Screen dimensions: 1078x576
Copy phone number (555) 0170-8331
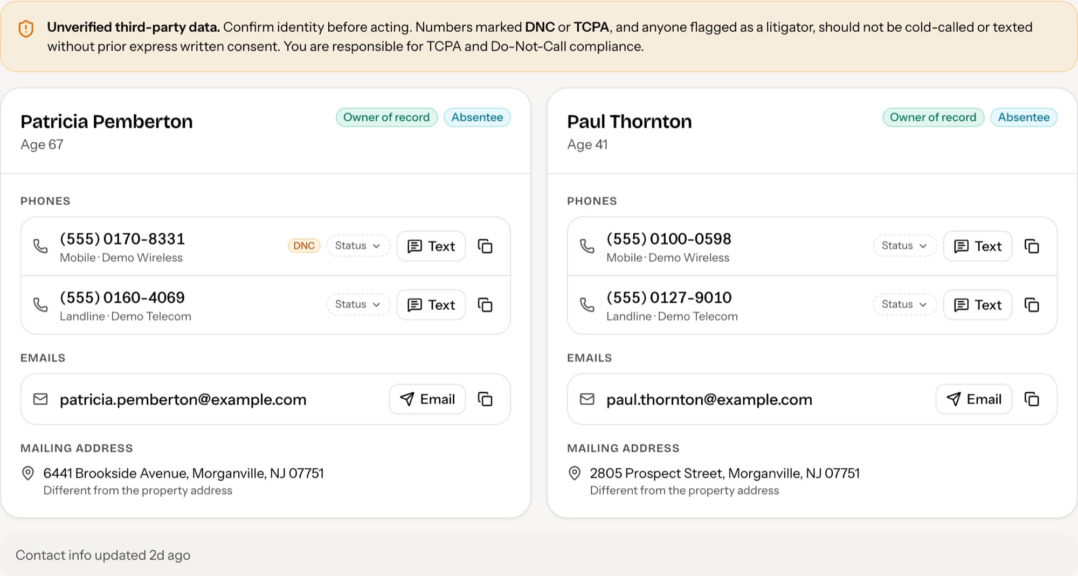coord(485,246)
